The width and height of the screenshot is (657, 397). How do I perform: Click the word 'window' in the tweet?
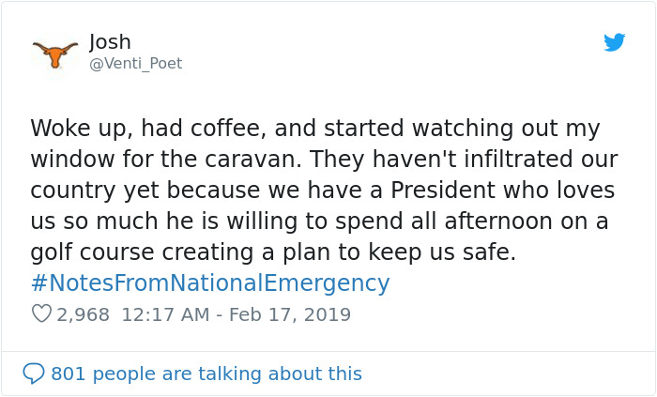tap(70, 160)
